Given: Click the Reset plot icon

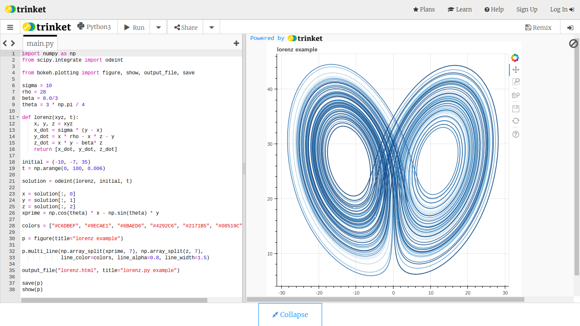Looking at the screenshot, I should coord(516,121).
